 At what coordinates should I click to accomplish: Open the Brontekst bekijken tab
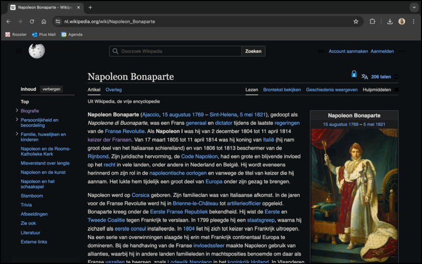282,90
